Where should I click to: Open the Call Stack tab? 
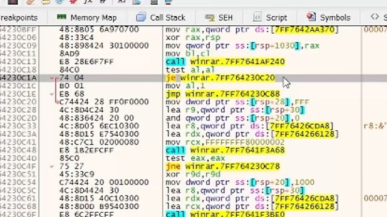160,17
